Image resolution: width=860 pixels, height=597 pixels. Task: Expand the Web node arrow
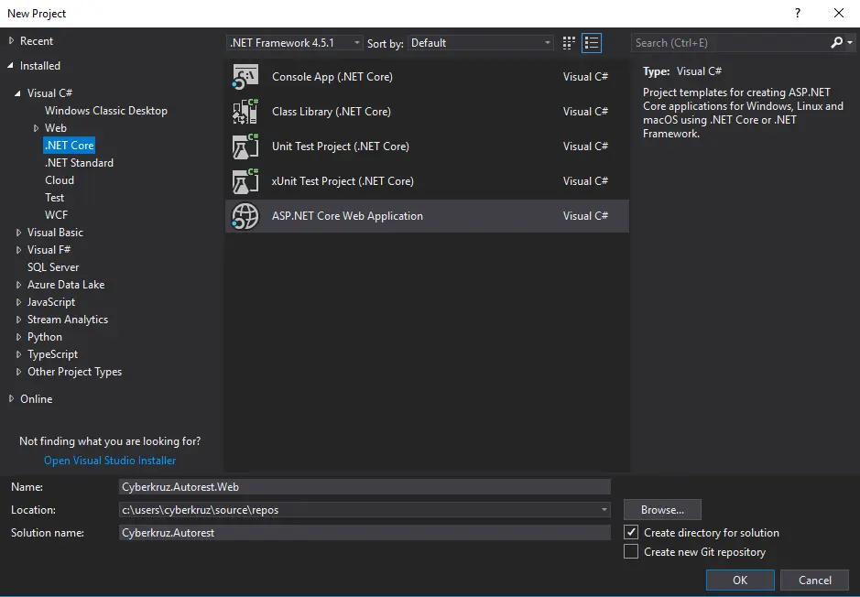(x=37, y=128)
